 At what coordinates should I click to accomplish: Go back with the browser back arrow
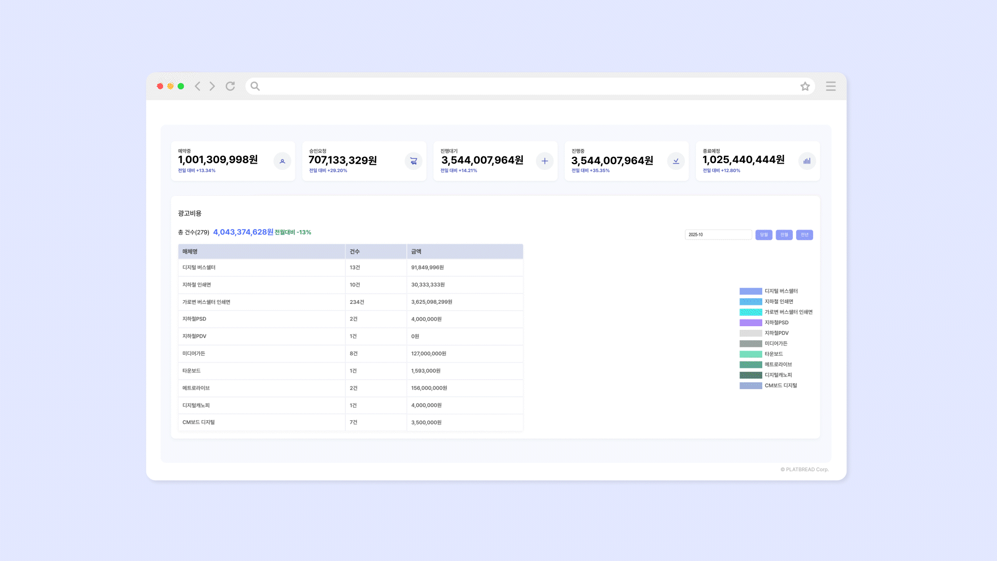tap(197, 86)
